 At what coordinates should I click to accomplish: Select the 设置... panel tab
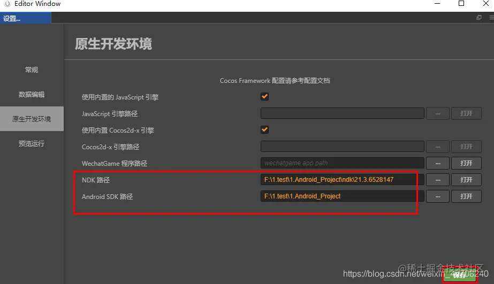pos(25,18)
